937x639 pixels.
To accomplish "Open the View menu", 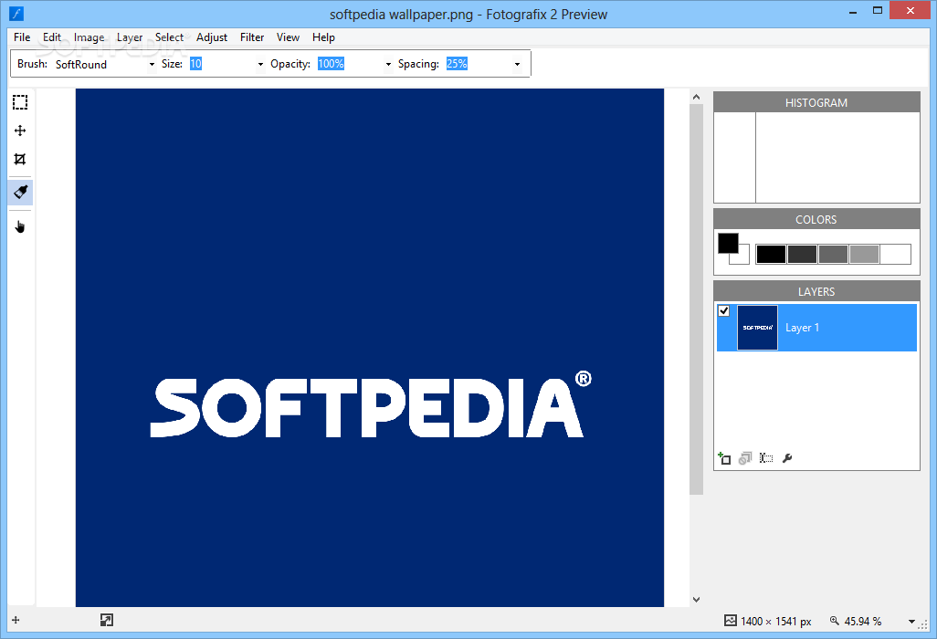I will click(x=288, y=37).
